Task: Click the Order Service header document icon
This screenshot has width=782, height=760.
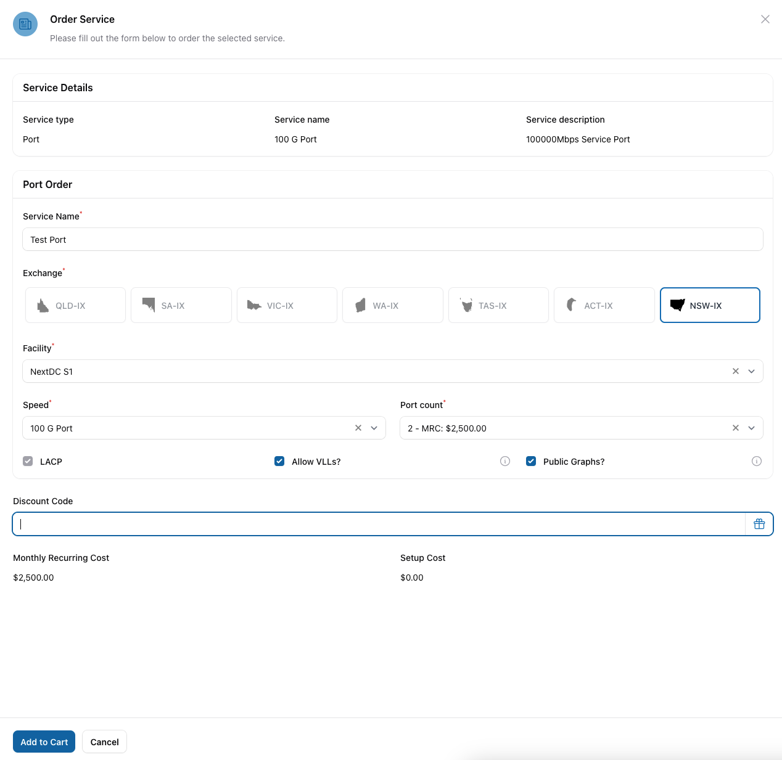Action: click(x=25, y=24)
